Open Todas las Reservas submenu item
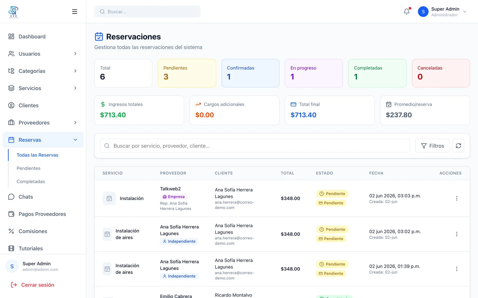 pyautogui.click(x=37, y=155)
